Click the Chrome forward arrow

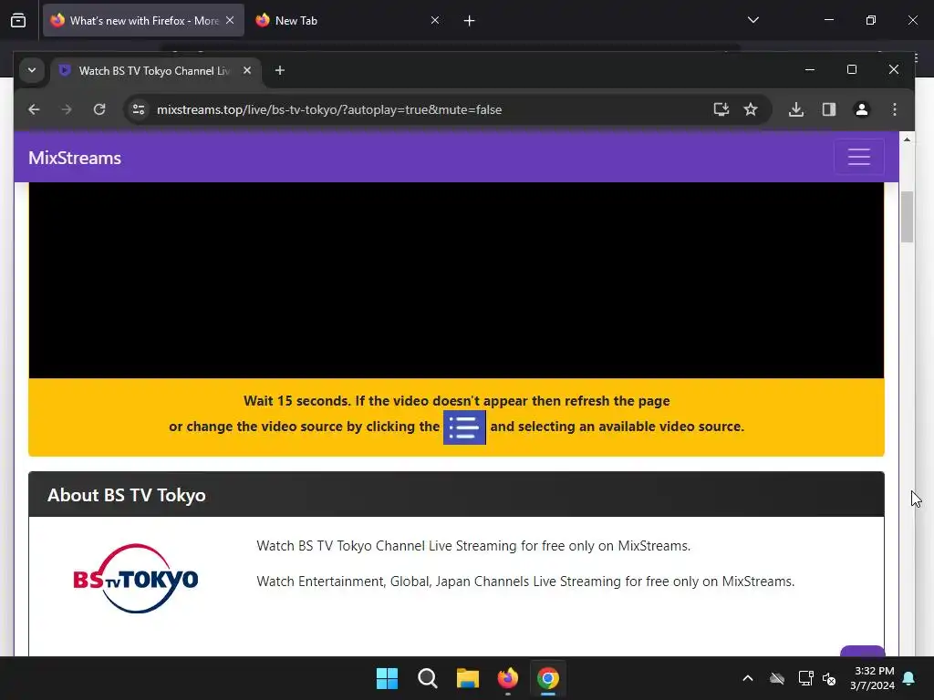(67, 109)
